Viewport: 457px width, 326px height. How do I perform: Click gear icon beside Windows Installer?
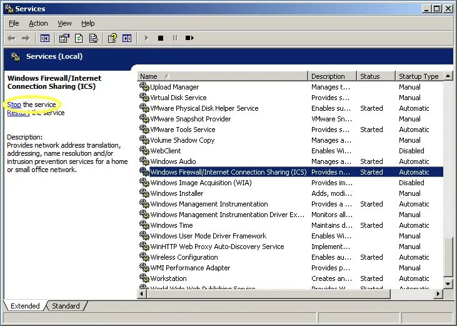pyautogui.click(x=144, y=193)
